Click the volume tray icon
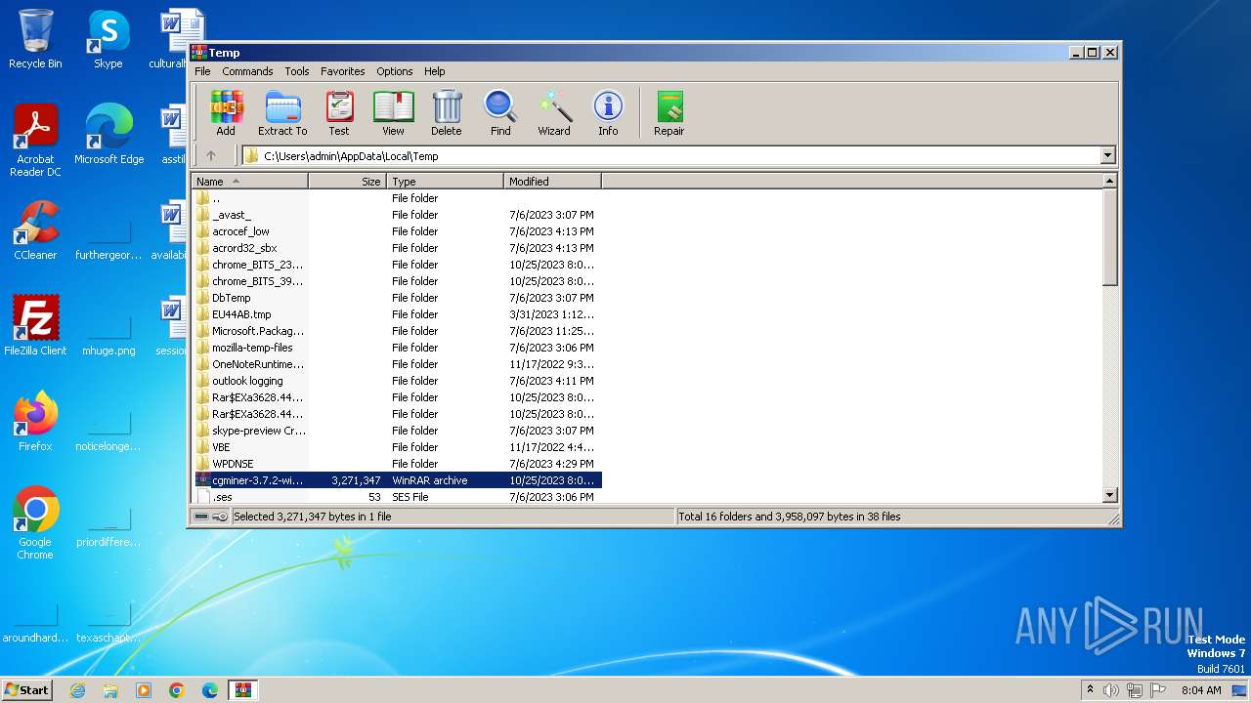The height and width of the screenshot is (703, 1251). click(1111, 690)
